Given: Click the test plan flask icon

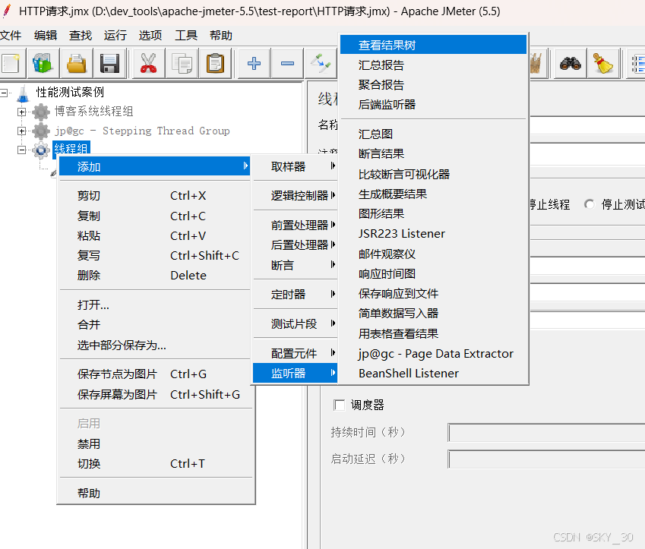Looking at the screenshot, I should tap(24, 93).
